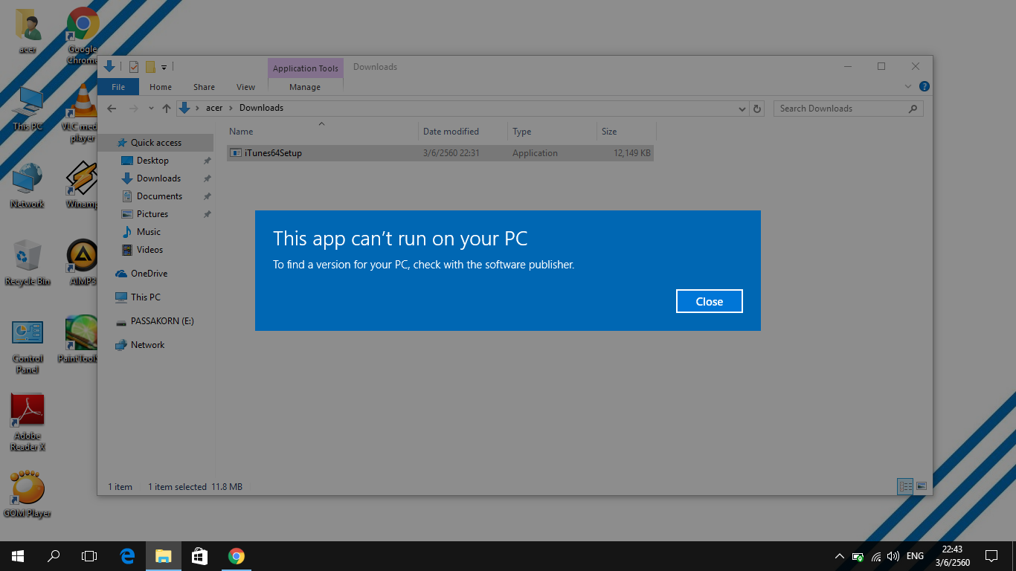Image resolution: width=1016 pixels, height=571 pixels.
Task: Open the volume control in tray
Action: click(x=893, y=556)
